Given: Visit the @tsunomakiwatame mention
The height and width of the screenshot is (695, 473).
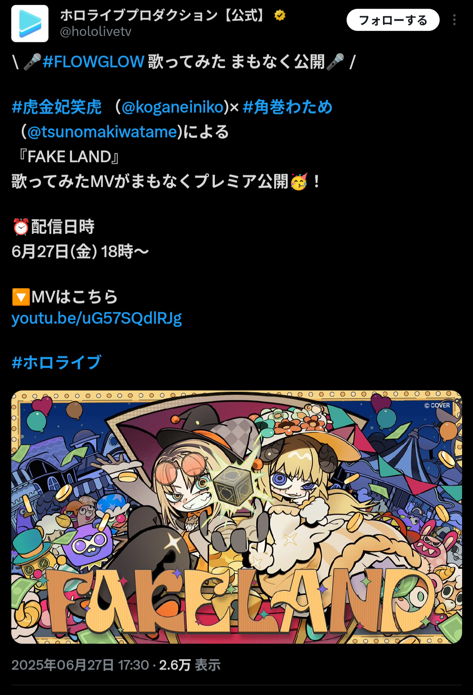Looking at the screenshot, I should pyautogui.click(x=102, y=132).
